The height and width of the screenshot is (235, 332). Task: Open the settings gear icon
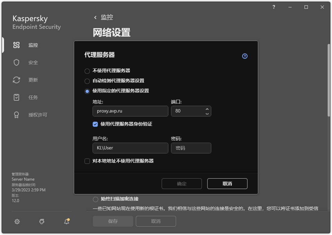coord(17,222)
